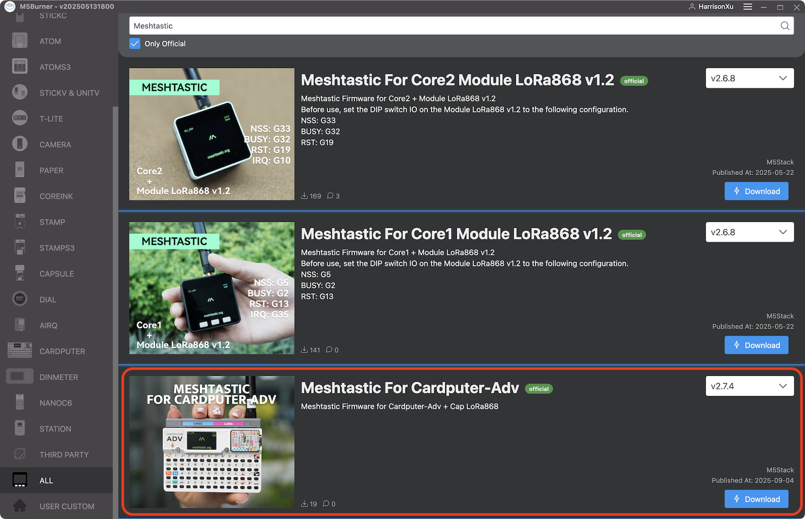Select the CARDPUTER keyboard icon

click(20, 351)
